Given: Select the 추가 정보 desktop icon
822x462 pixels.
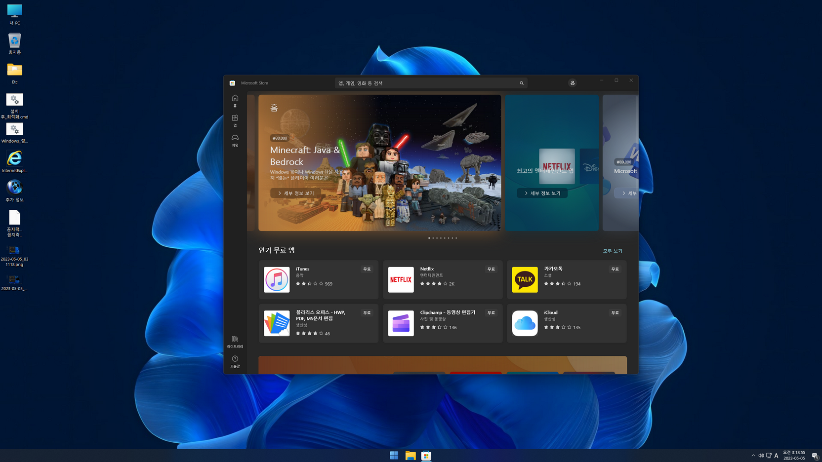Looking at the screenshot, I should pyautogui.click(x=14, y=191).
